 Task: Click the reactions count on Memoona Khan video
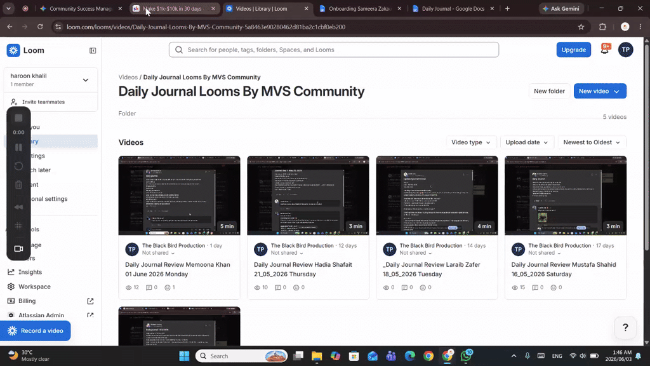170,288
